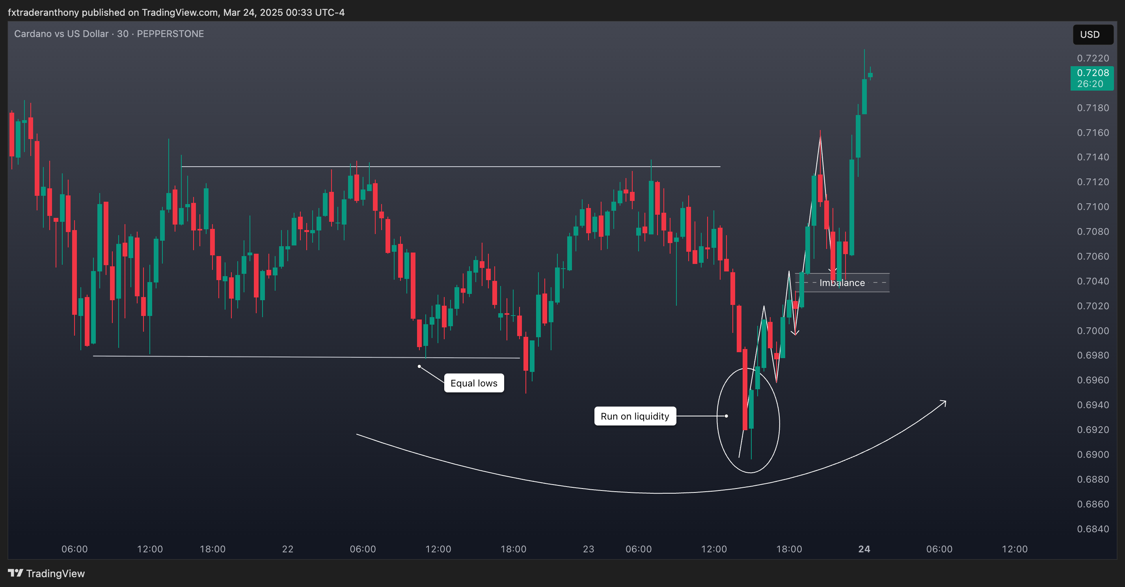The height and width of the screenshot is (587, 1125).
Task: Click price axis label 0.7220
Action: (1093, 58)
